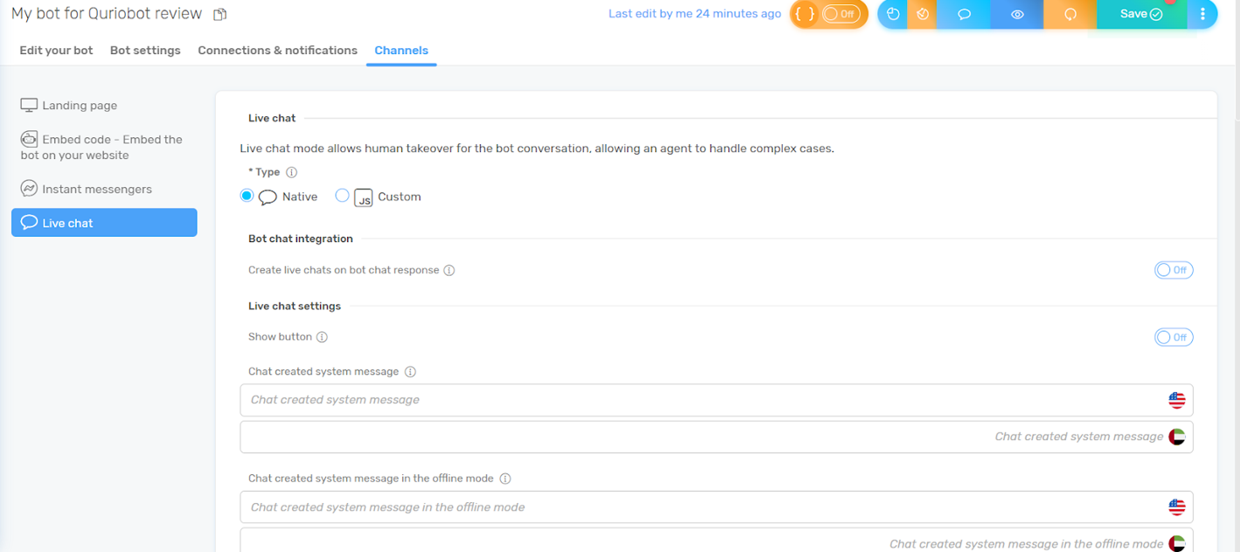Open the pie chart statistics icon
Viewport: 1240px width, 552px height.
coord(892,14)
